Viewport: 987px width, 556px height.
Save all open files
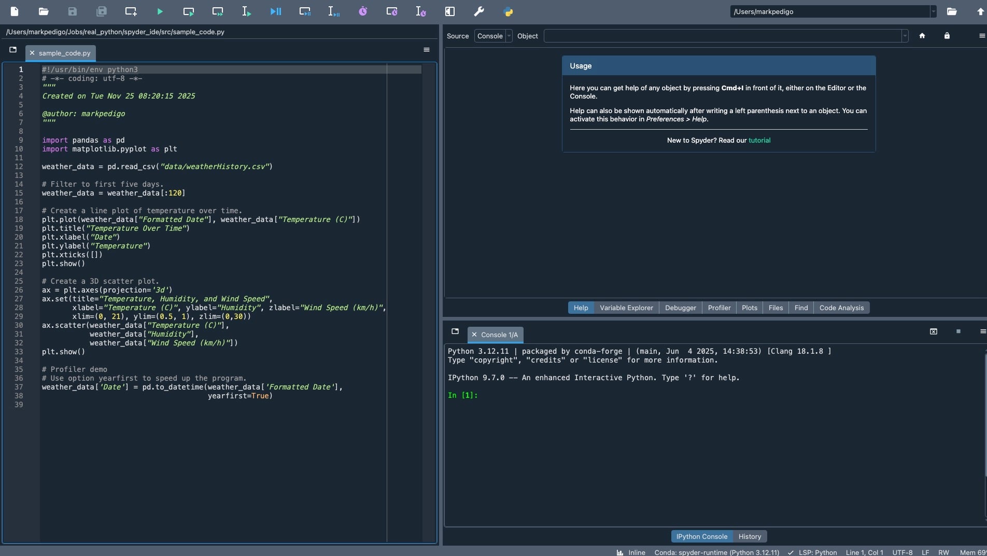(102, 11)
